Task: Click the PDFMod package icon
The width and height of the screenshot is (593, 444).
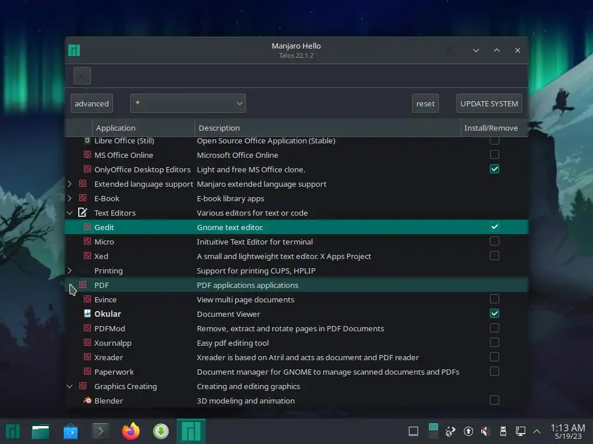Action: coord(87,328)
